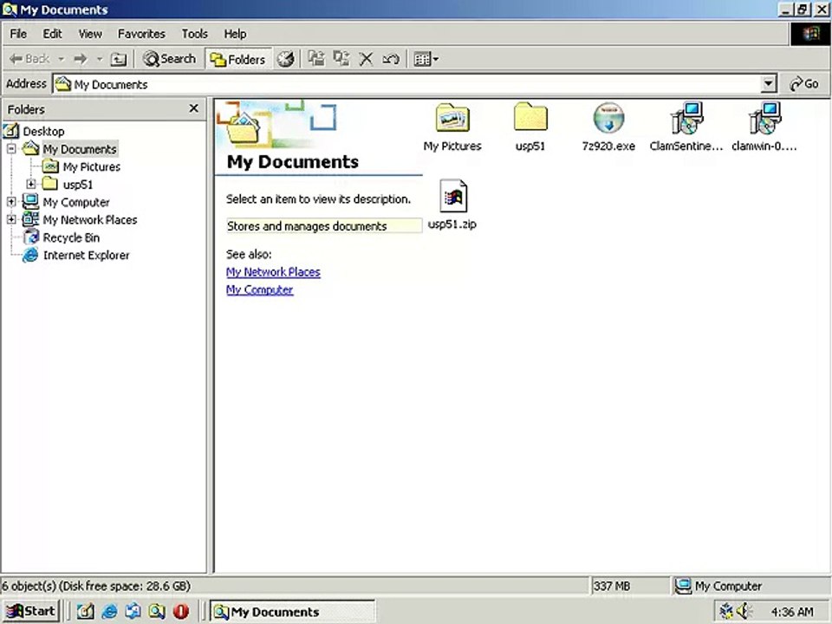Expand the usp51 tree node

[31, 184]
